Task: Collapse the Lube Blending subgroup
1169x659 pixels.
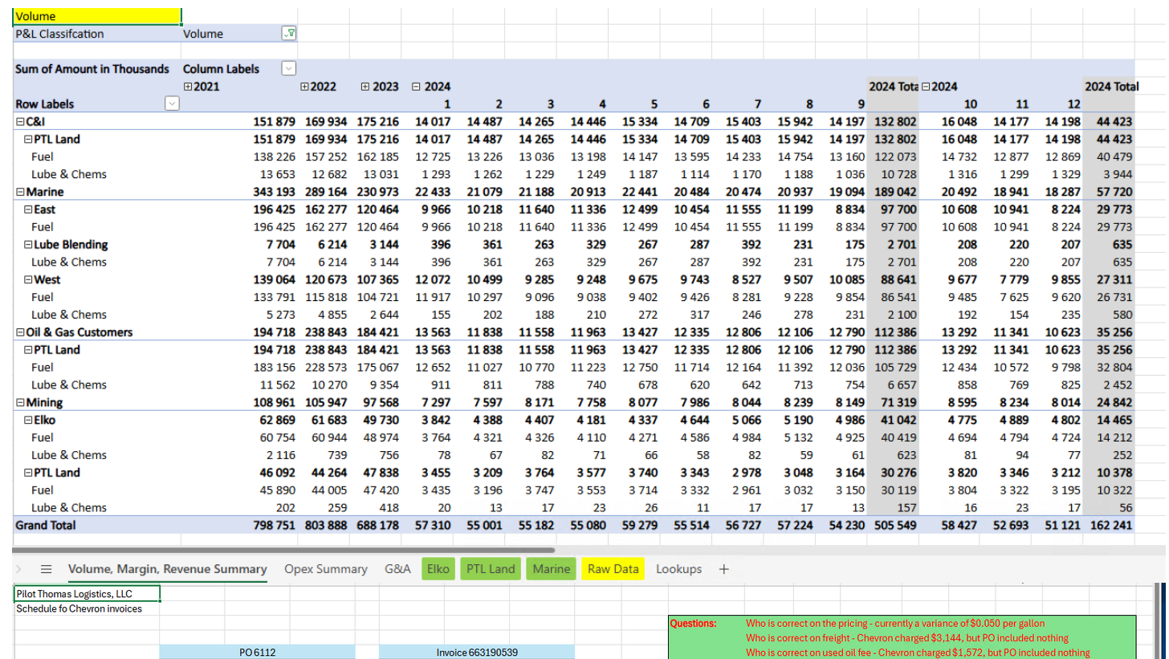Action: pos(28,245)
